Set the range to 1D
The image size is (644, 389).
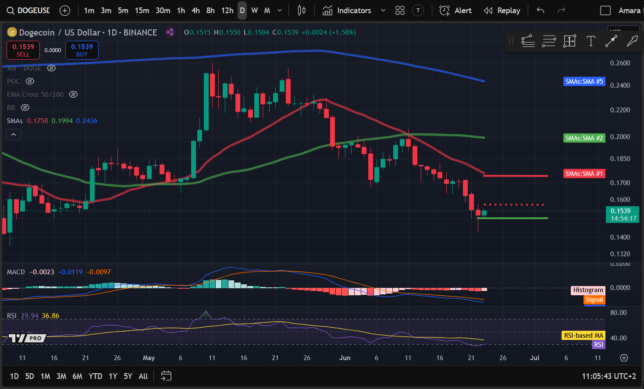pos(14,376)
